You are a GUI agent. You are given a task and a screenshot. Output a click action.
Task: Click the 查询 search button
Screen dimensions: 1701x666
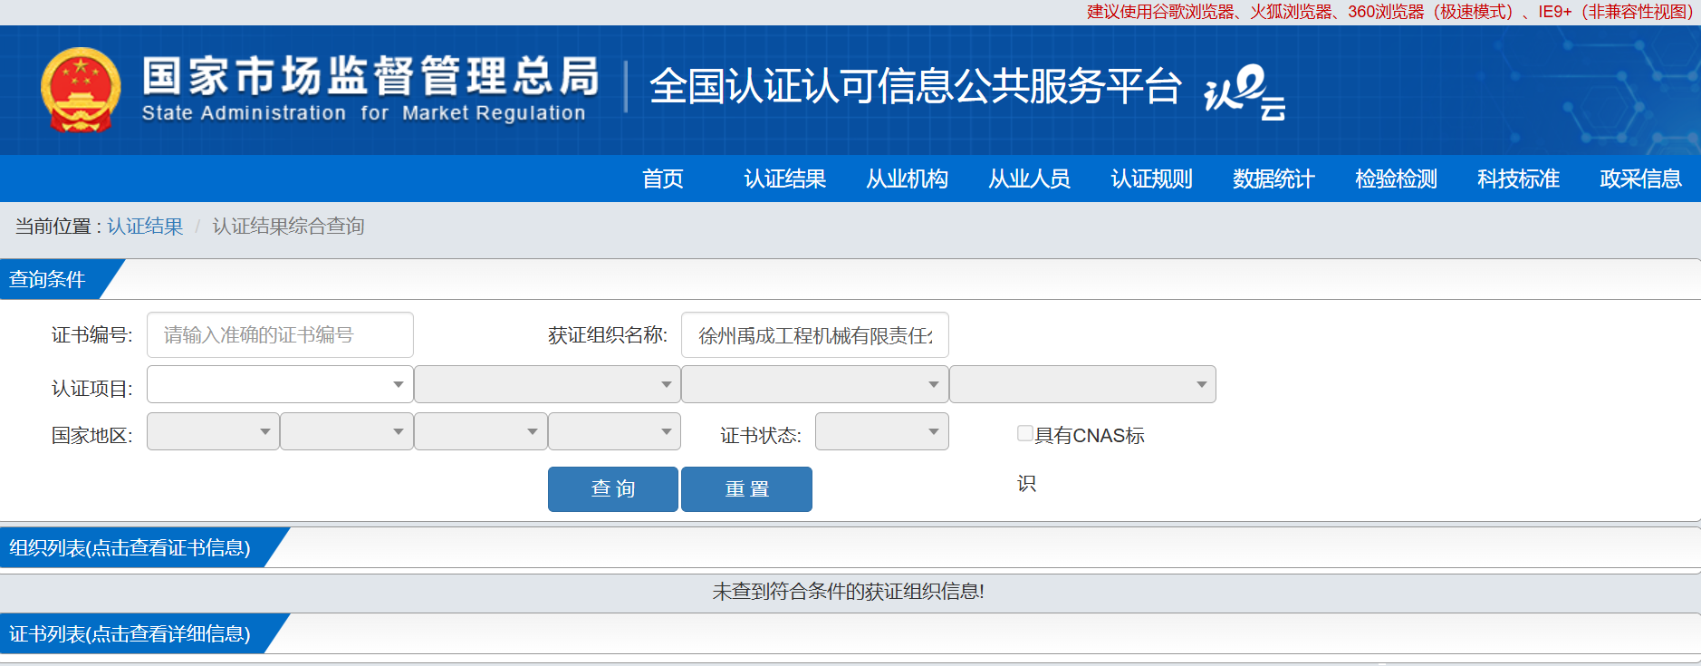pyautogui.click(x=613, y=489)
